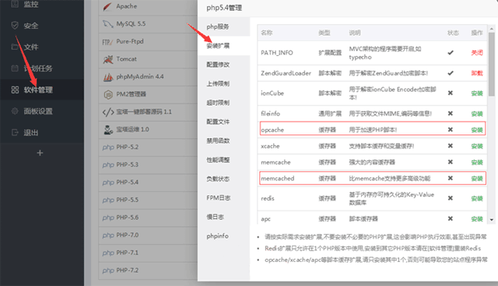Click the Pure-Ftpd FTP icon
This screenshot has width=498, height=286.
pos(107,42)
